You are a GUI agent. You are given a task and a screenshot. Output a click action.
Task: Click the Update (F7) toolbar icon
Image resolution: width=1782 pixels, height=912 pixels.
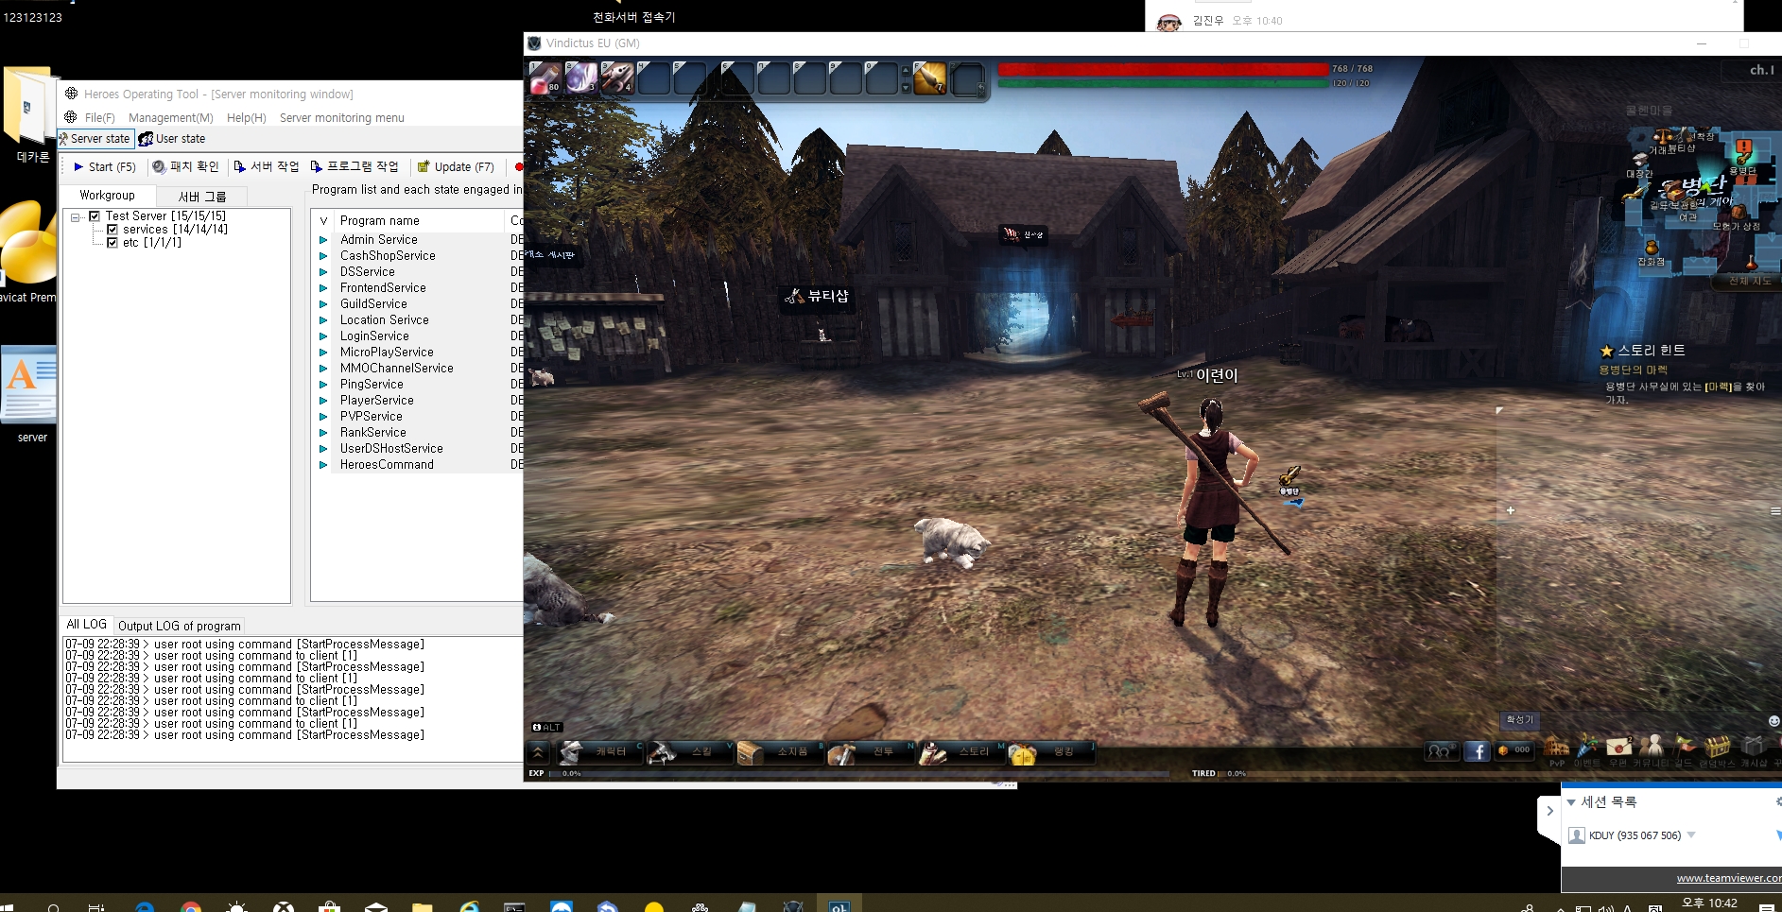click(424, 167)
